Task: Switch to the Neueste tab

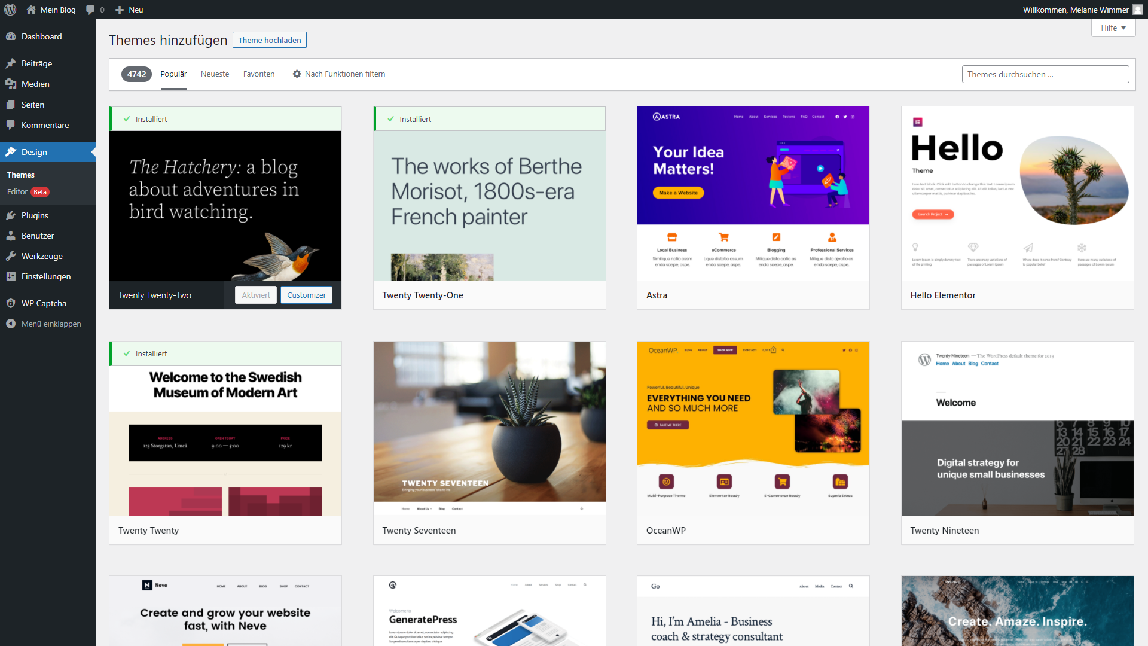Action: point(215,74)
